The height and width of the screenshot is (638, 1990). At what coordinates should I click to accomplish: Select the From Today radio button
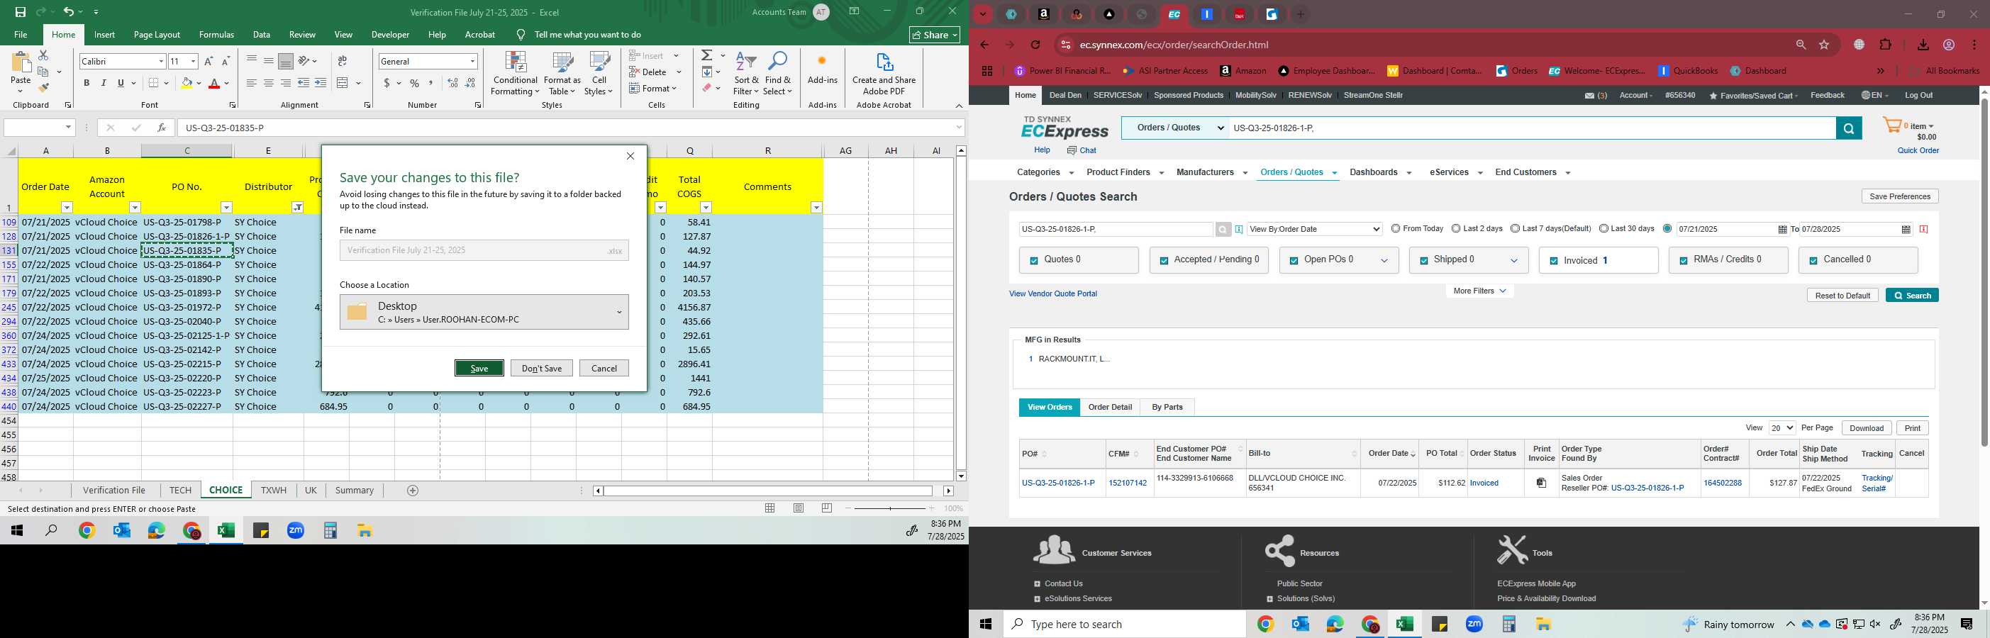point(1396,229)
